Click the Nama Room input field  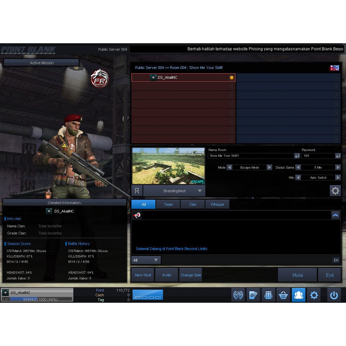252,156
